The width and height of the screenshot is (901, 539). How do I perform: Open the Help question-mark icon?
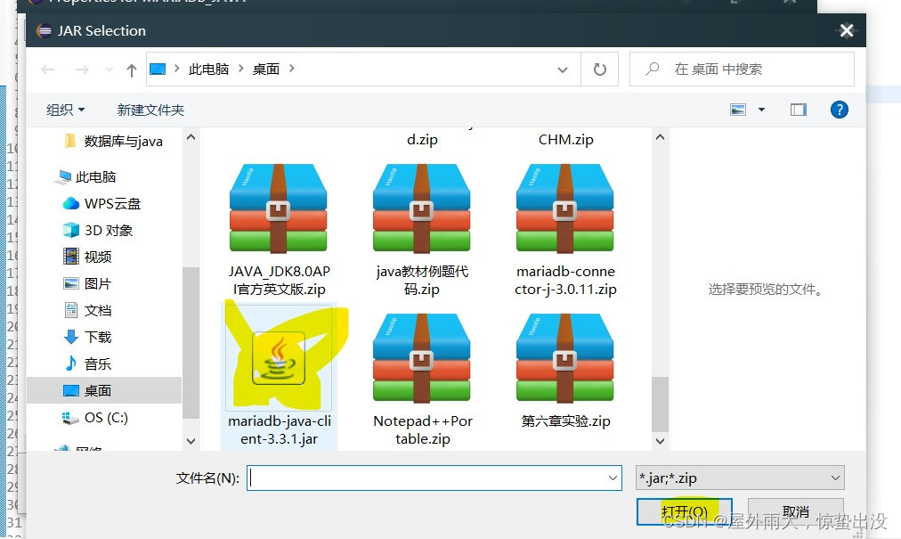[839, 109]
